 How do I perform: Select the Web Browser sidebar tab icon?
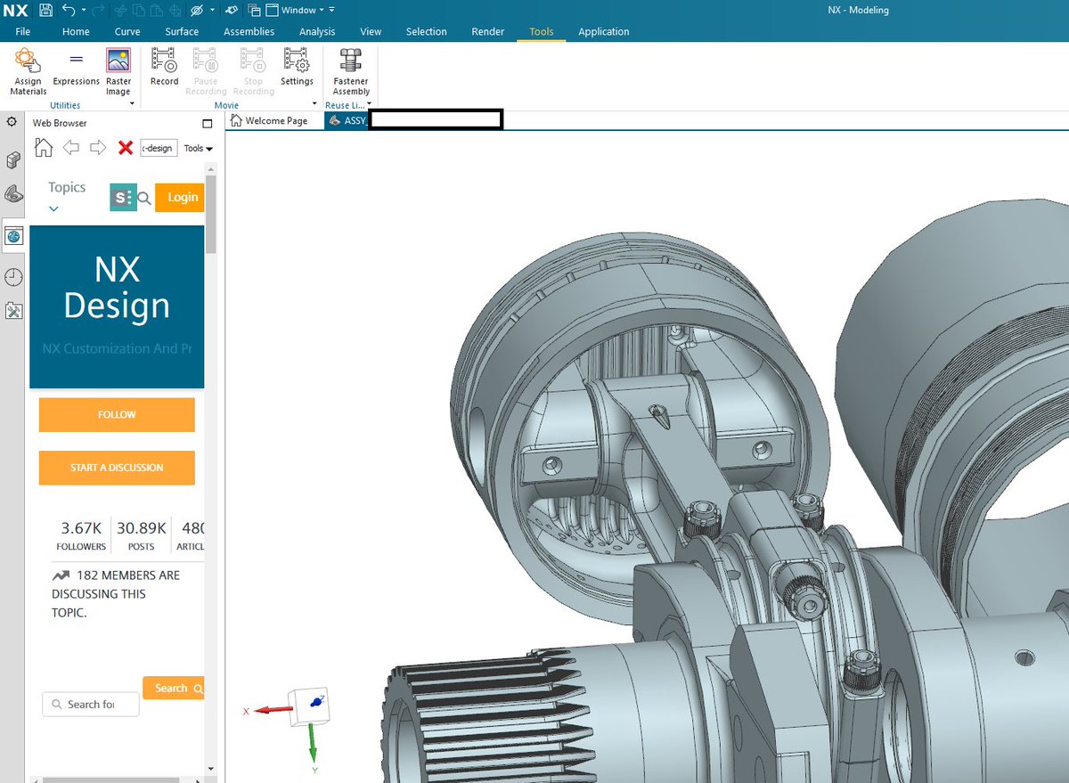tap(13, 236)
